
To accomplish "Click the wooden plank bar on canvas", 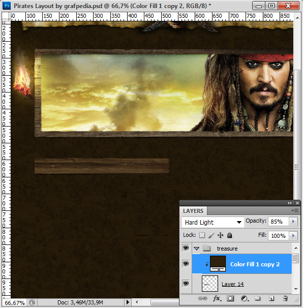I will 102,166.
